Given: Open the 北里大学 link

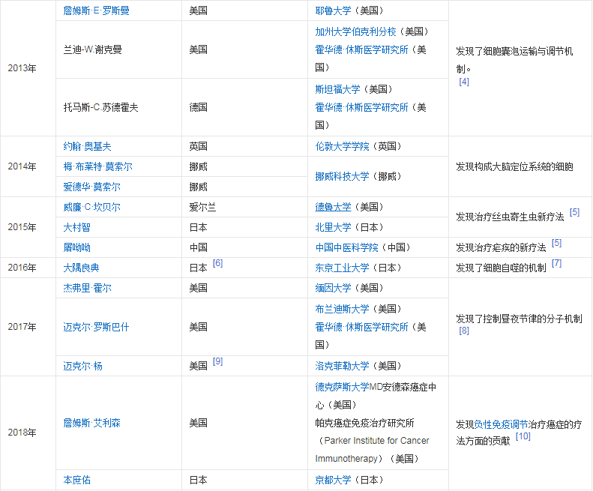Looking at the screenshot, I should coord(333,227).
